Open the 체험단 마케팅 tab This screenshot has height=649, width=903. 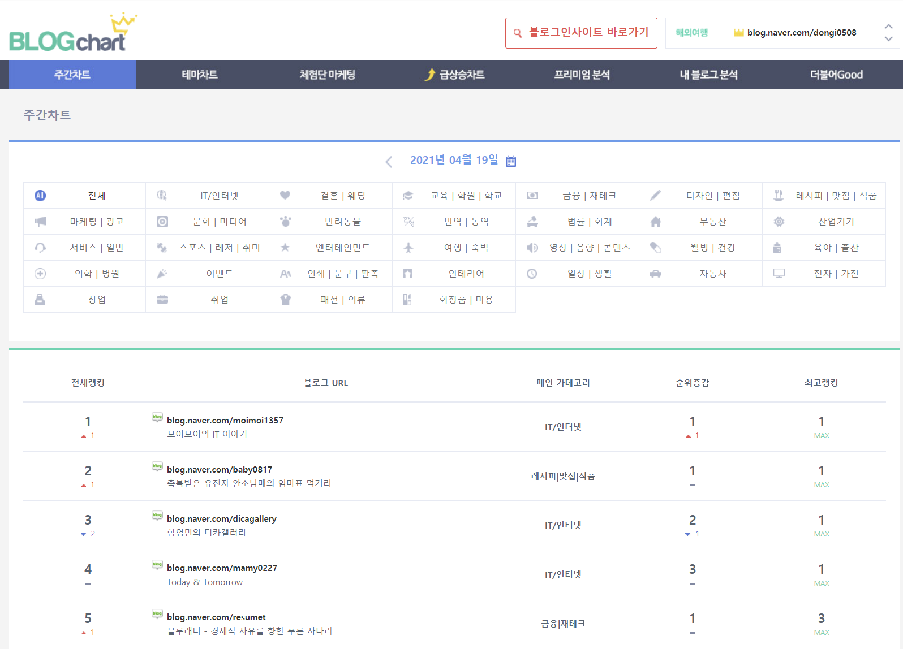(328, 75)
